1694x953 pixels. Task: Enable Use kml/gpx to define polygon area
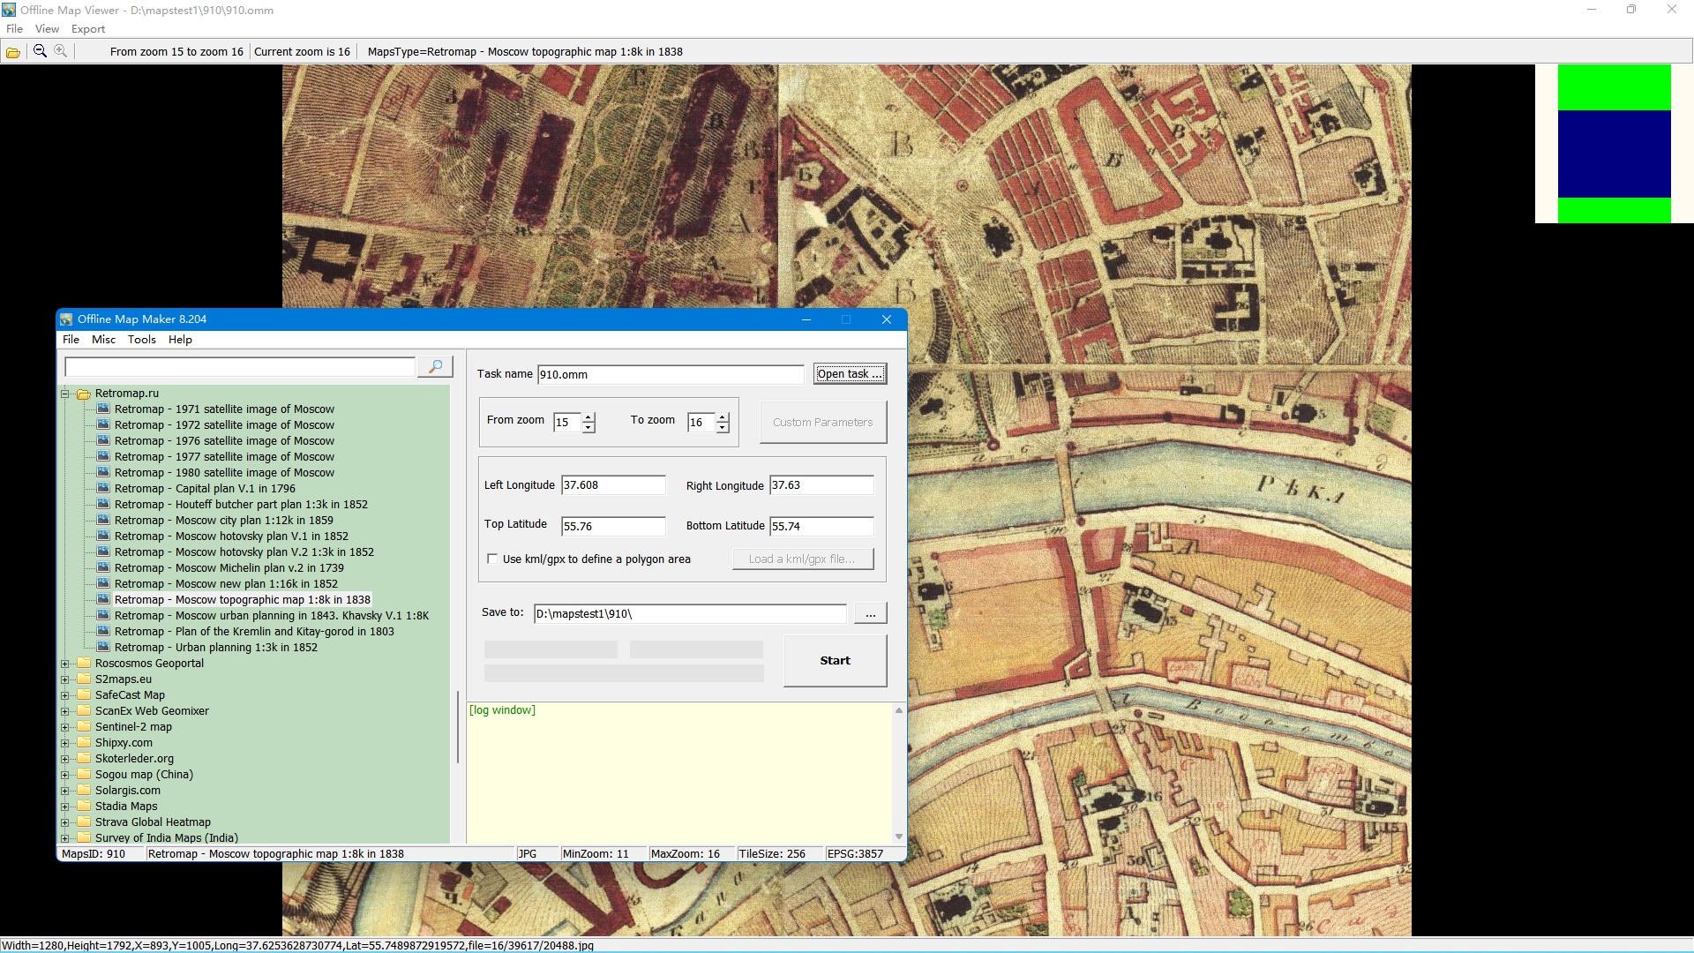[492, 559]
